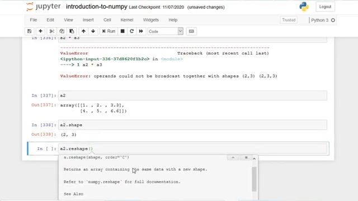
Task: Open the cell type Code dropdown
Action: point(166,31)
